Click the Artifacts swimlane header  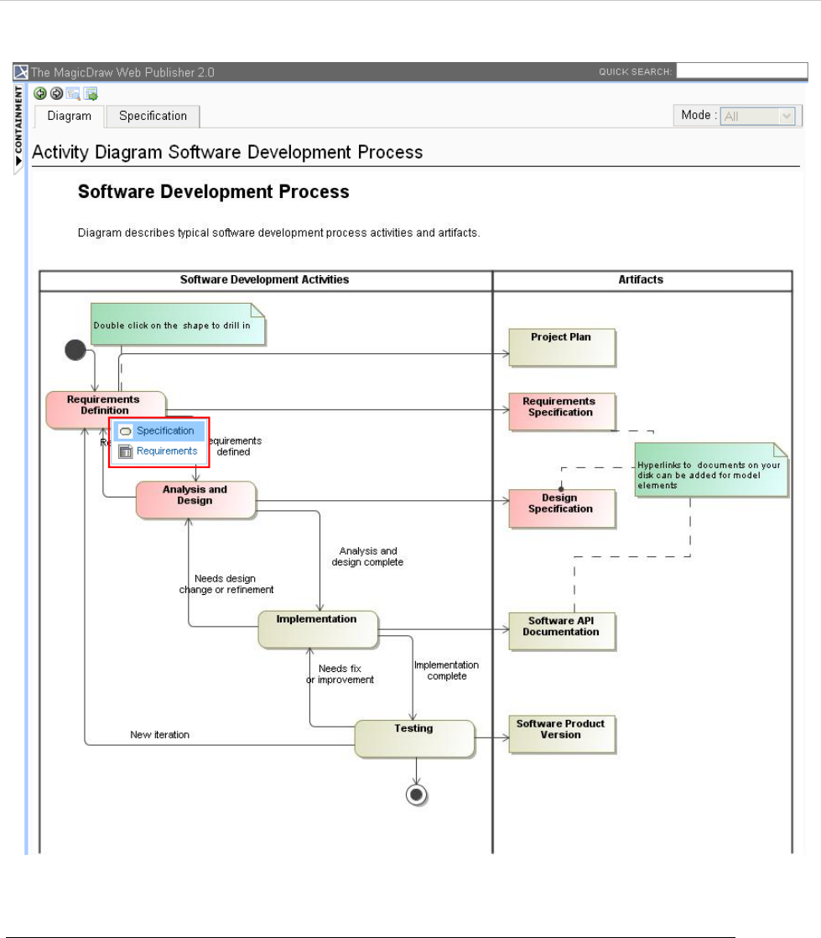click(x=641, y=280)
